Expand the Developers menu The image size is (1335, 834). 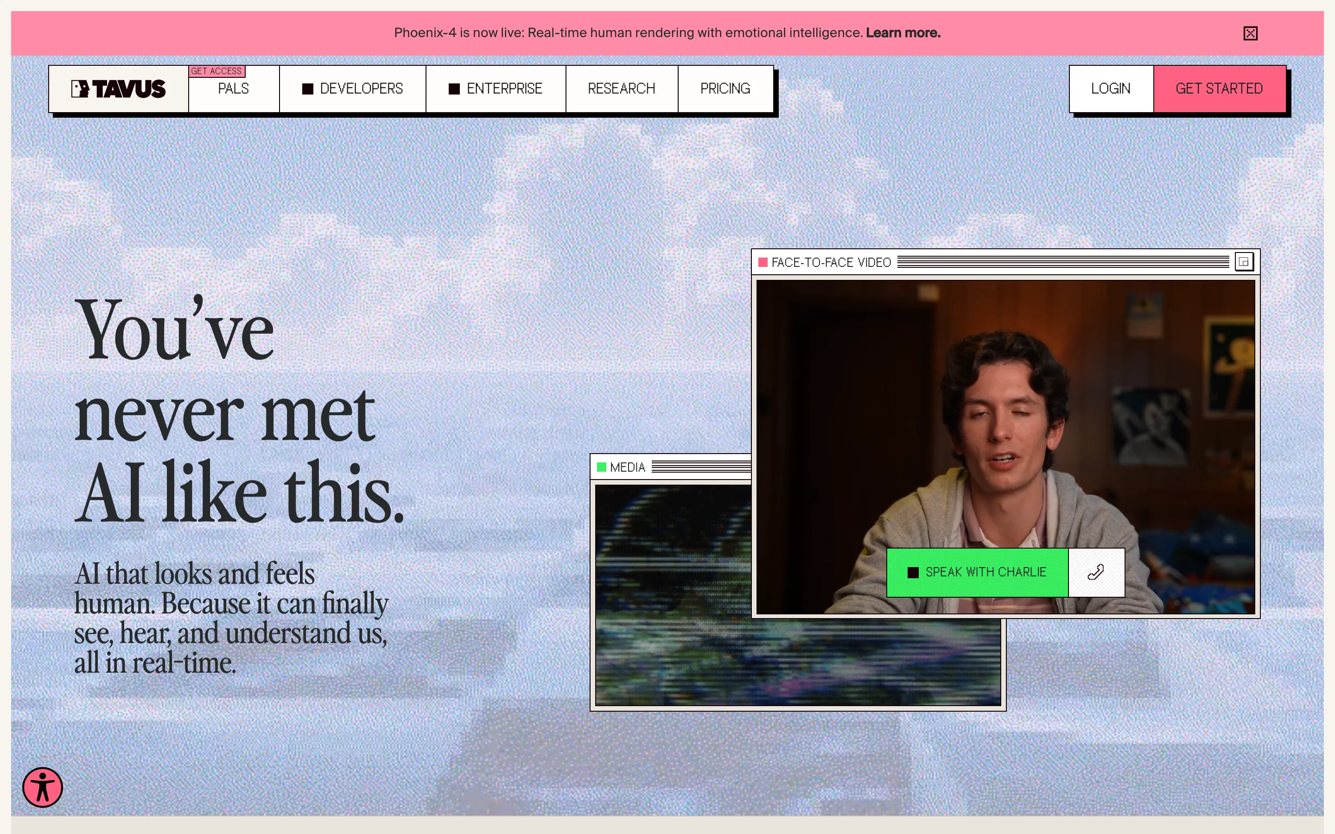(362, 89)
